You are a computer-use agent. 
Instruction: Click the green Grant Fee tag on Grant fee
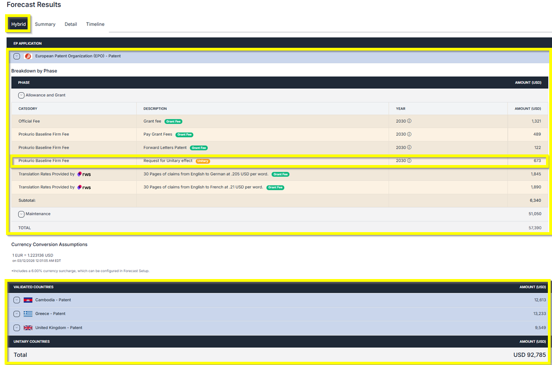(x=173, y=122)
